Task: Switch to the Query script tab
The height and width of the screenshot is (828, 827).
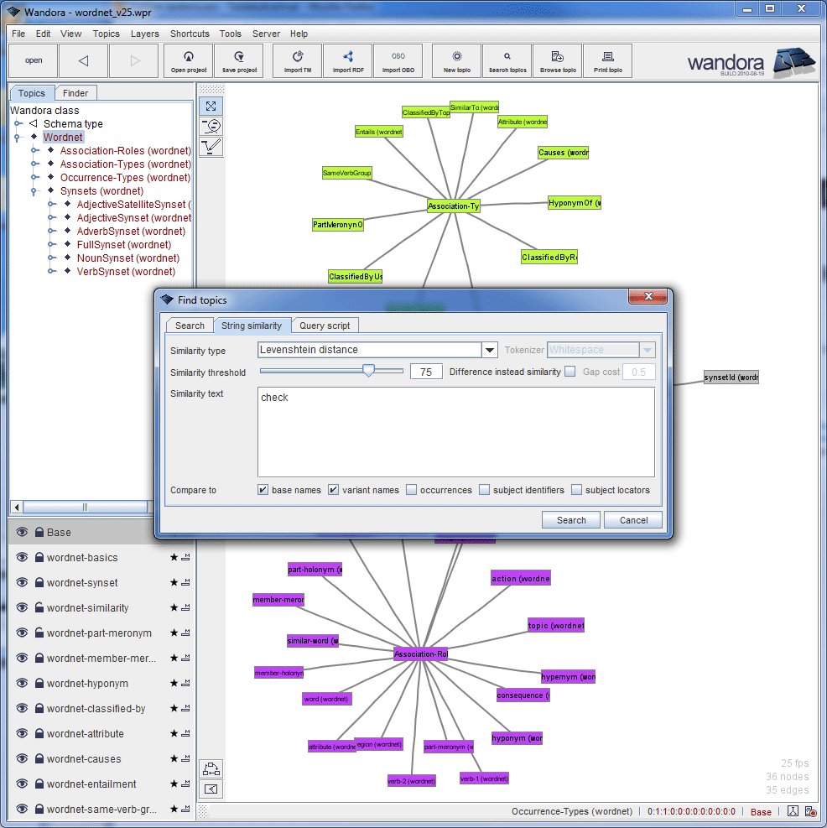Action: click(x=325, y=325)
